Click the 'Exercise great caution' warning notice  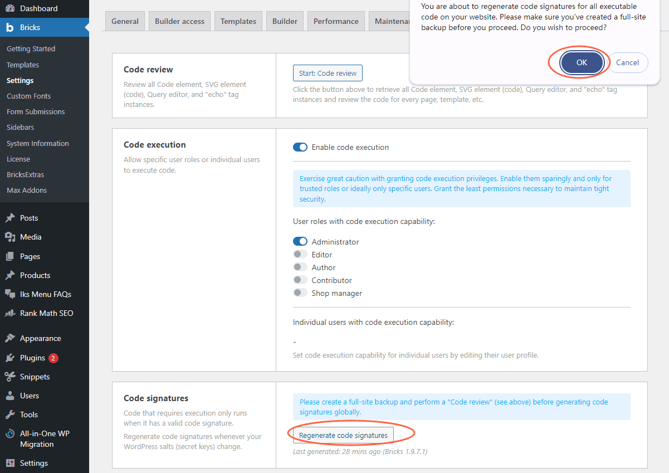pyautogui.click(x=462, y=189)
